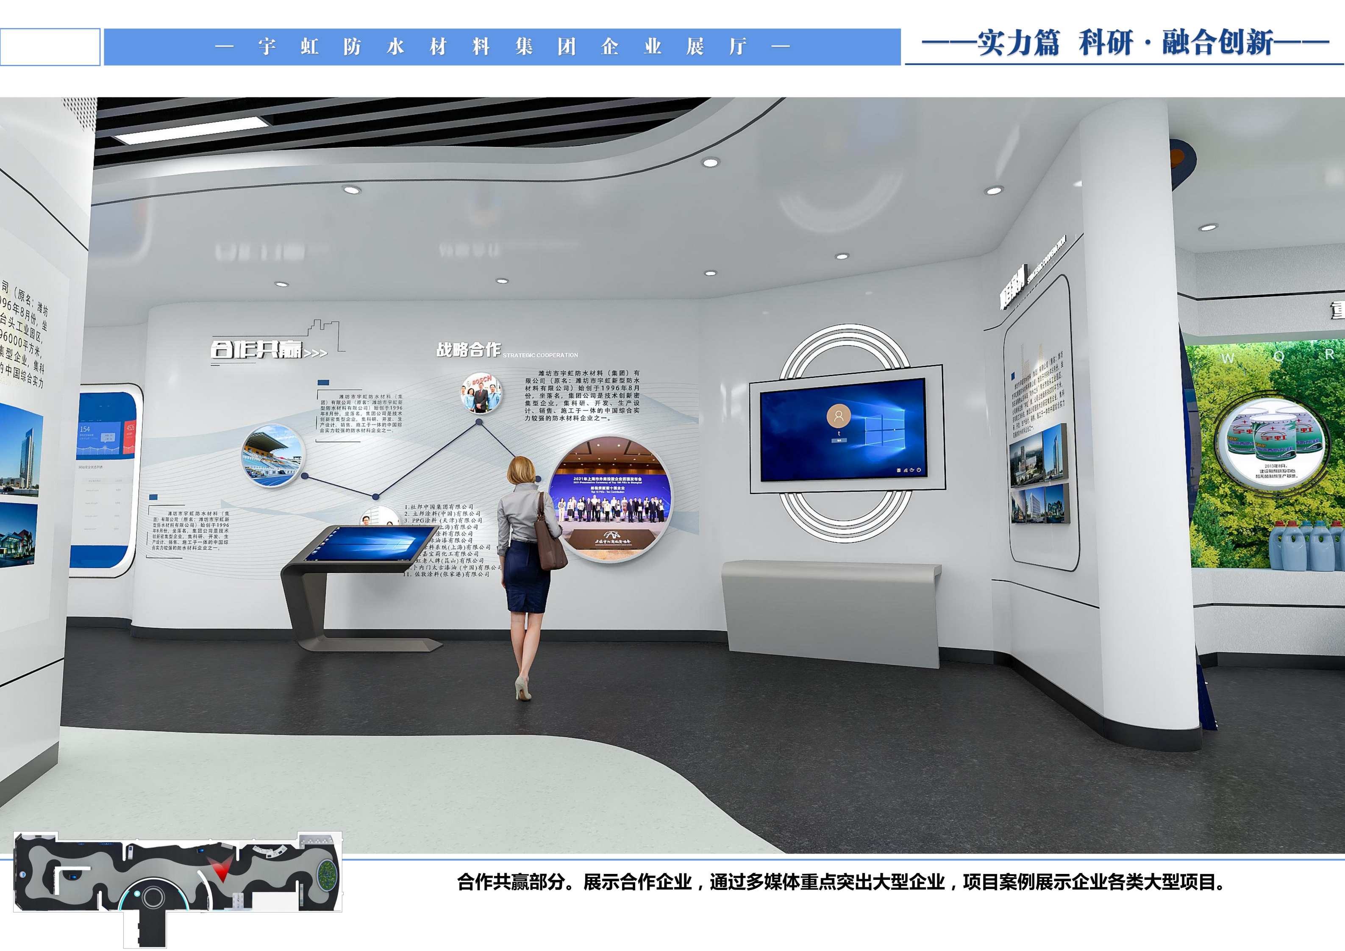Click the red viewpoint arrow on floor plan
Screen dimensions: 1345x951
(222, 871)
